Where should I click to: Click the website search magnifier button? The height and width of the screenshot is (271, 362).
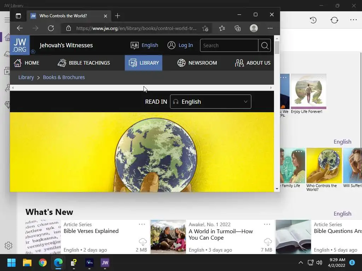click(264, 46)
